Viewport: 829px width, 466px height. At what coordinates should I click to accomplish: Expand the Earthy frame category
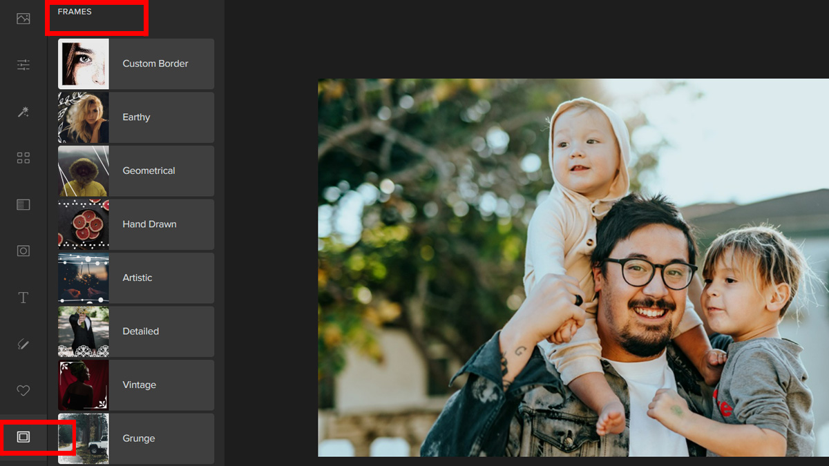[x=137, y=117]
